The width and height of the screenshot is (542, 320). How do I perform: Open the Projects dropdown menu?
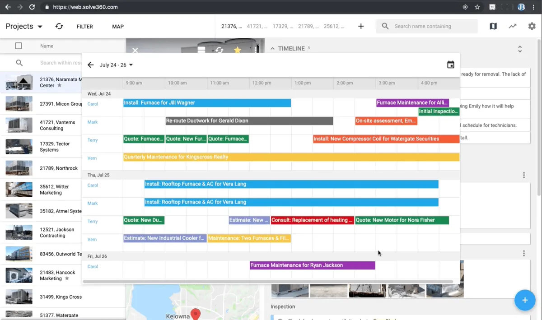[x=24, y=27]
